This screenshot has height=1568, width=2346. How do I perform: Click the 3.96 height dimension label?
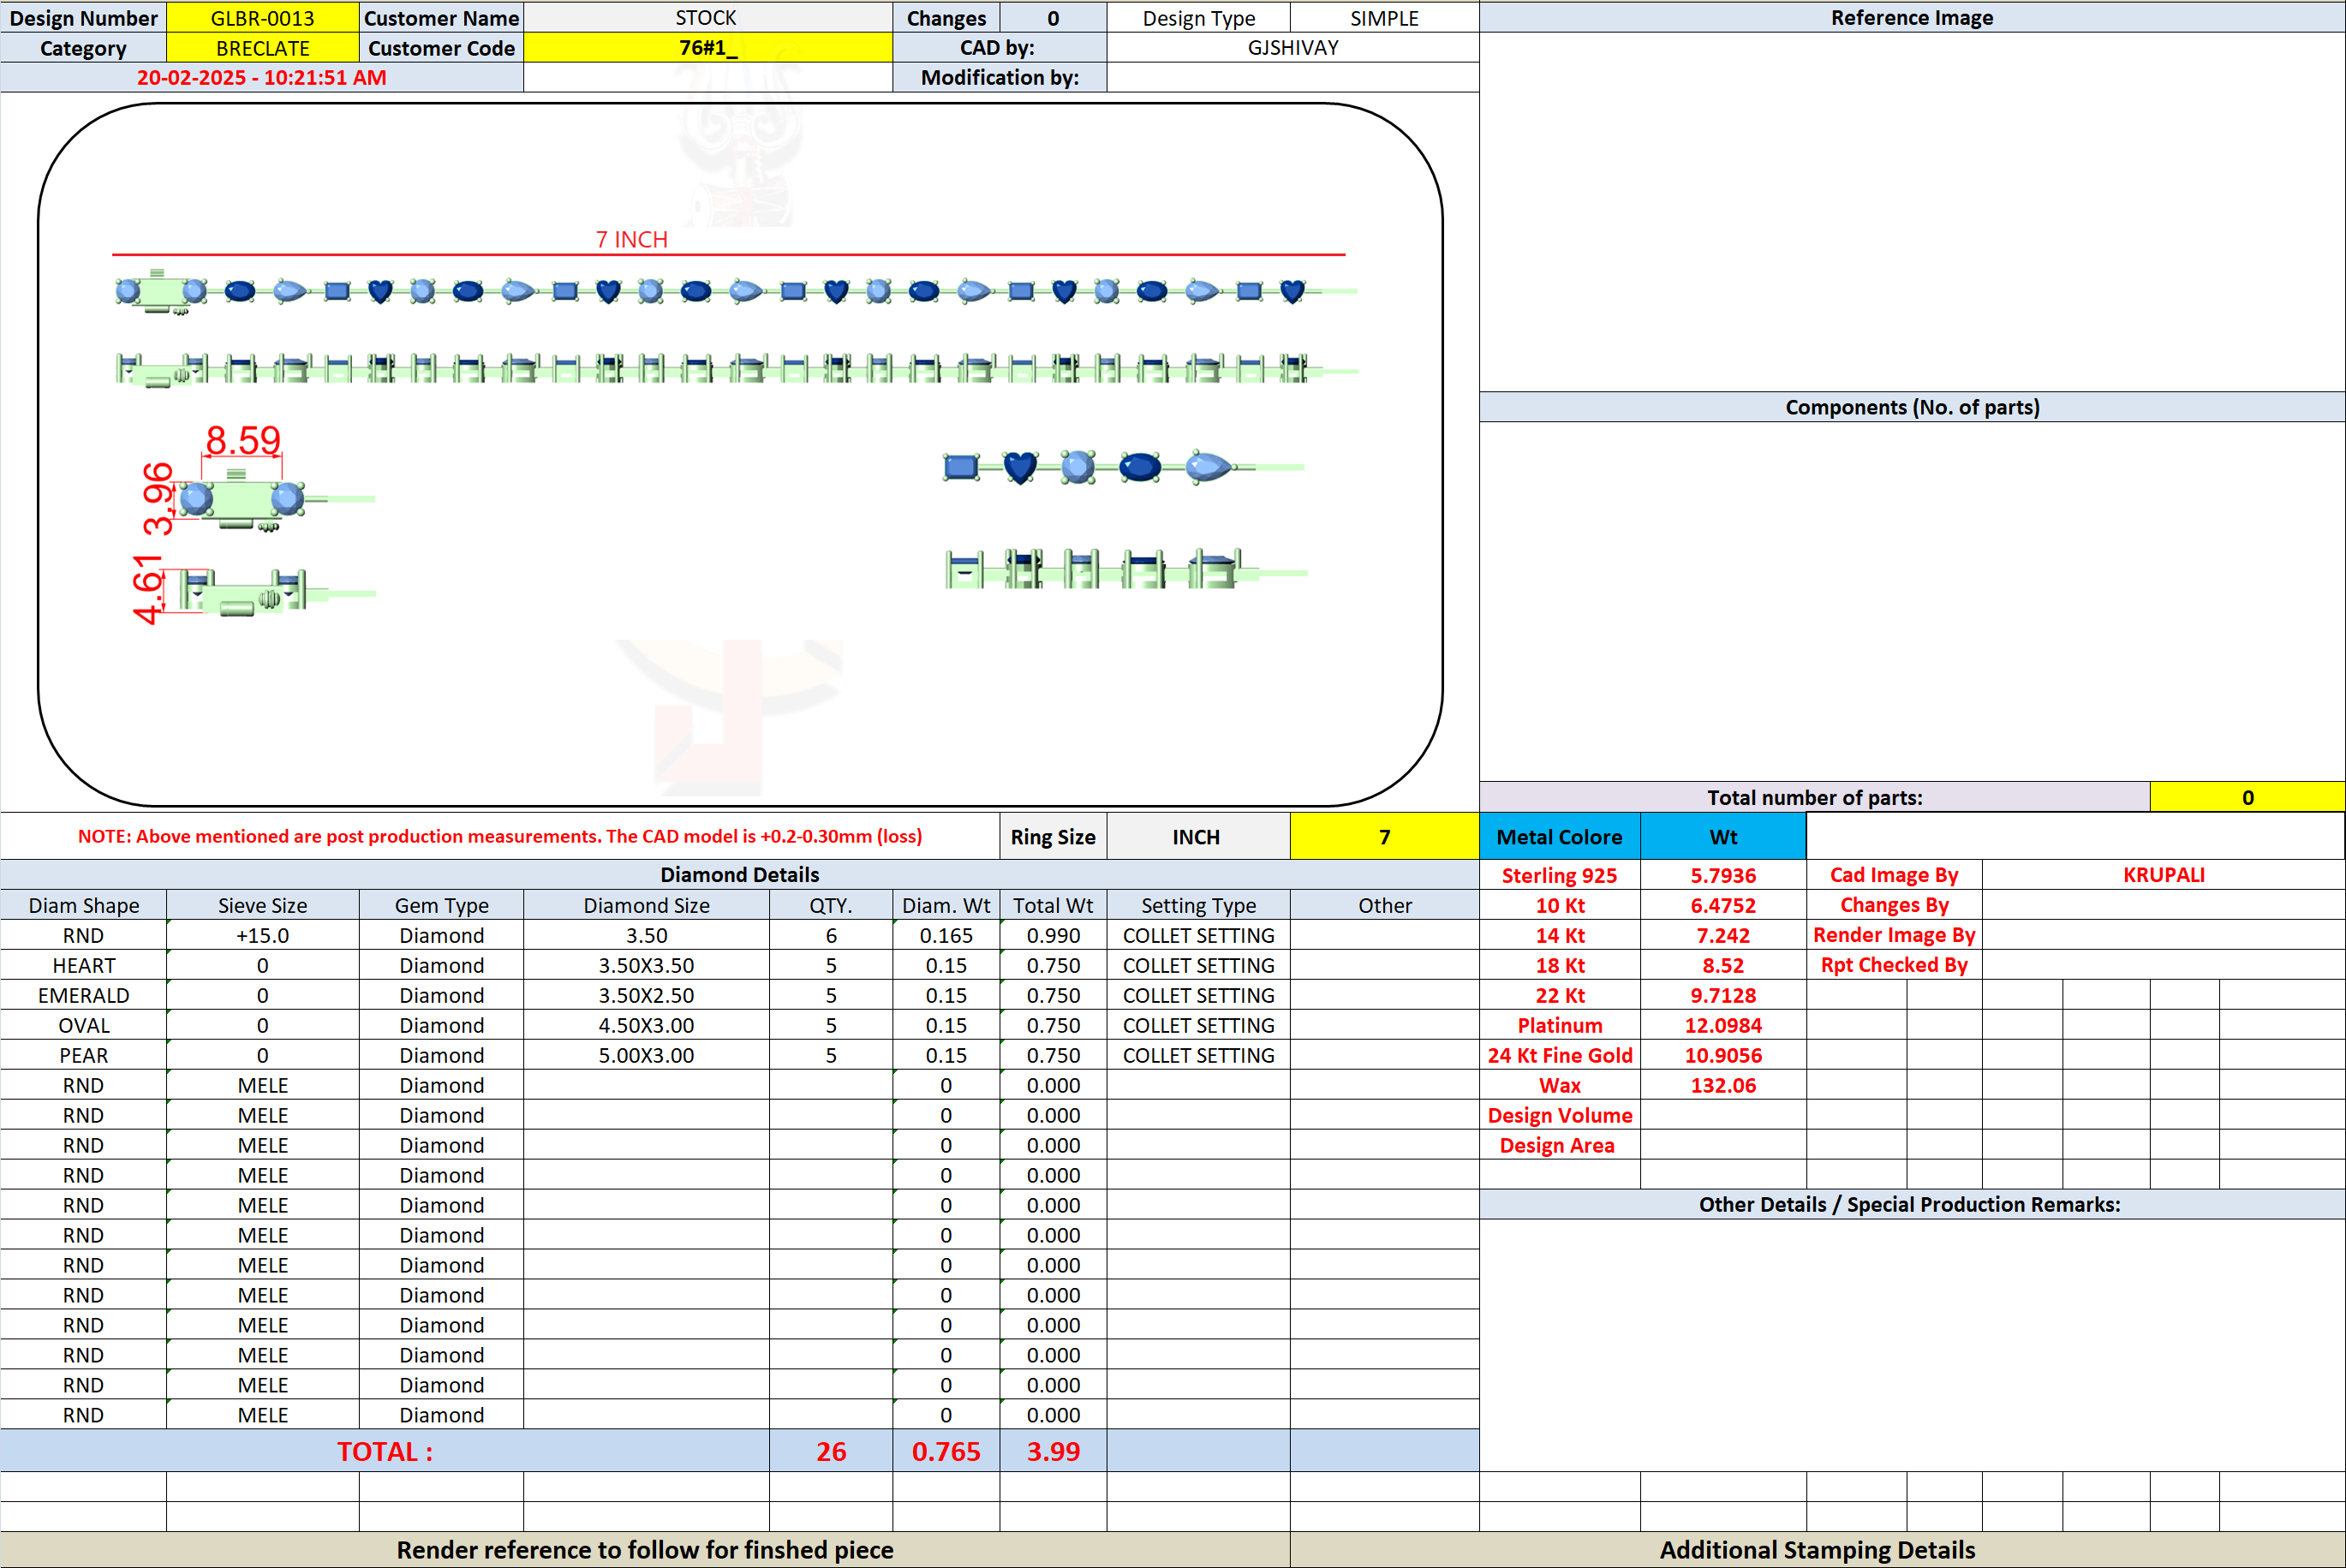(158, 499)
